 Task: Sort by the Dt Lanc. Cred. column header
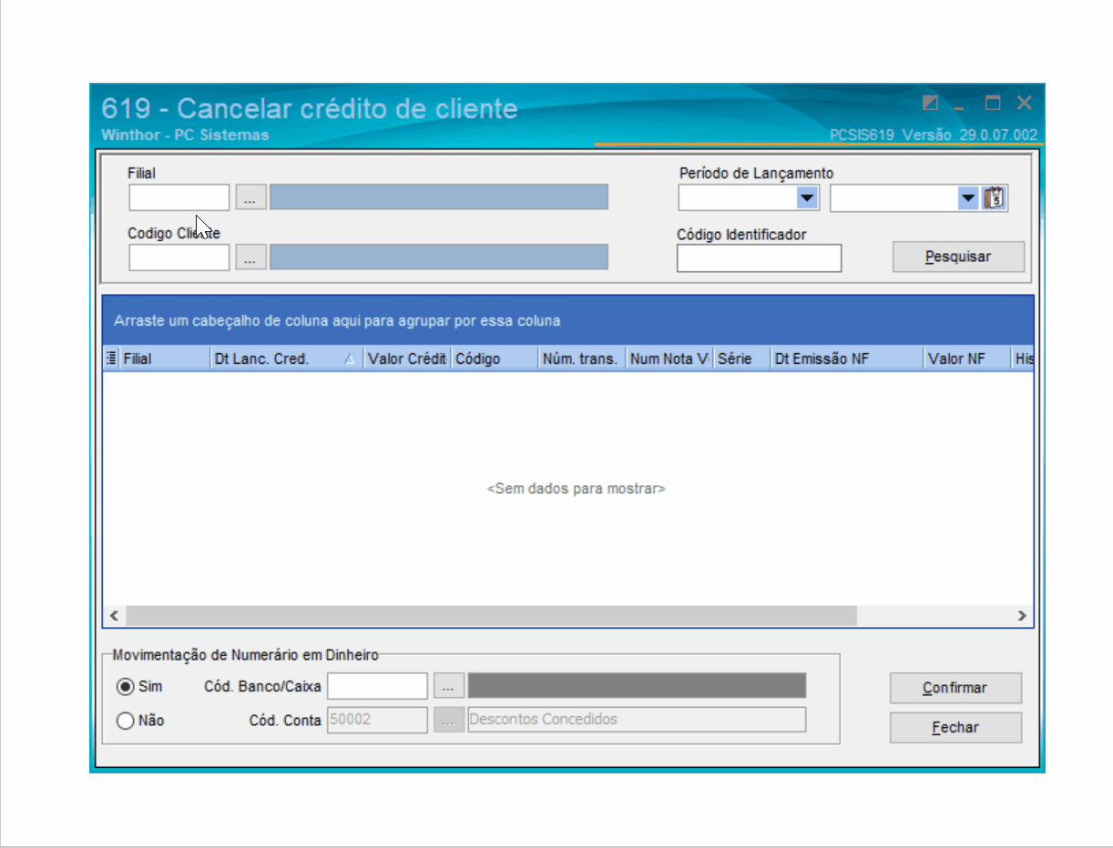[287, 358]
